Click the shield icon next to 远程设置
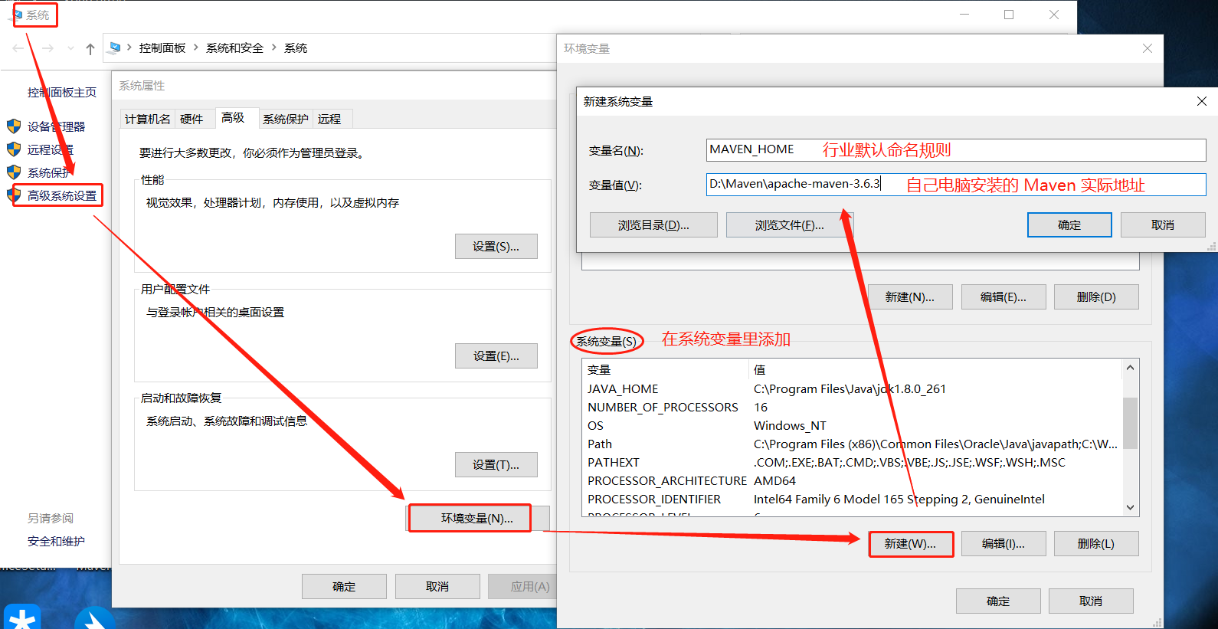Viewport: 1218px width, 629px height. (14, 149)
